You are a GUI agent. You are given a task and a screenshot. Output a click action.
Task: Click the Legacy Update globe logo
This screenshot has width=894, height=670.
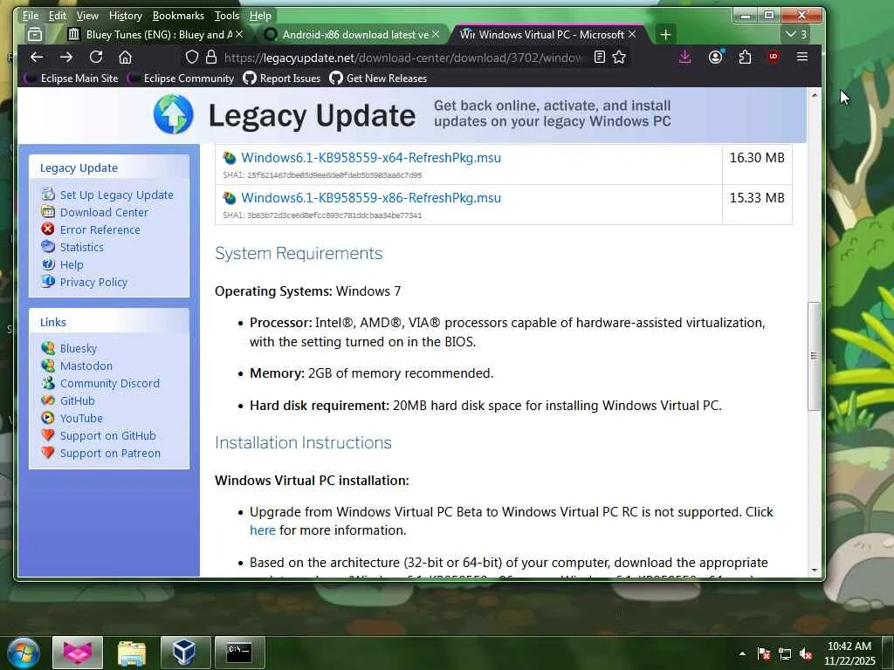(174, 114)
